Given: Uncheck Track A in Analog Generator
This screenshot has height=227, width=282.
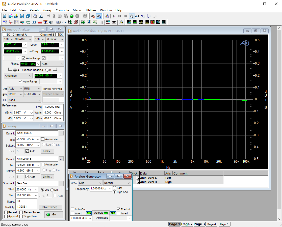Looking at the screenshot, I should pos(119,209).
